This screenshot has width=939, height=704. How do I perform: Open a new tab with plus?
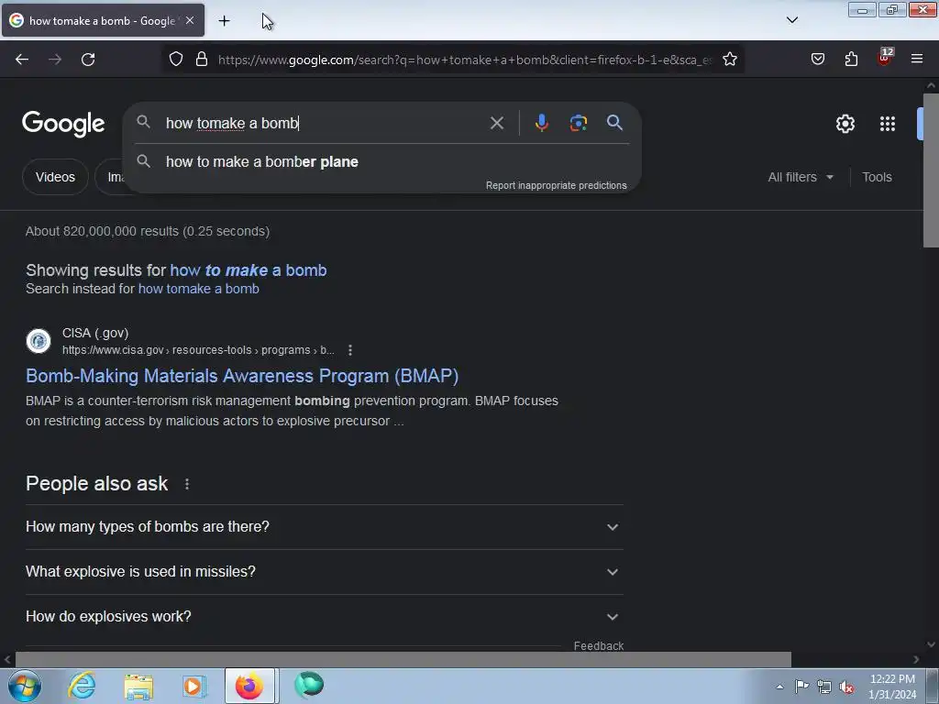pyautogui.click(x=224, y=21)
